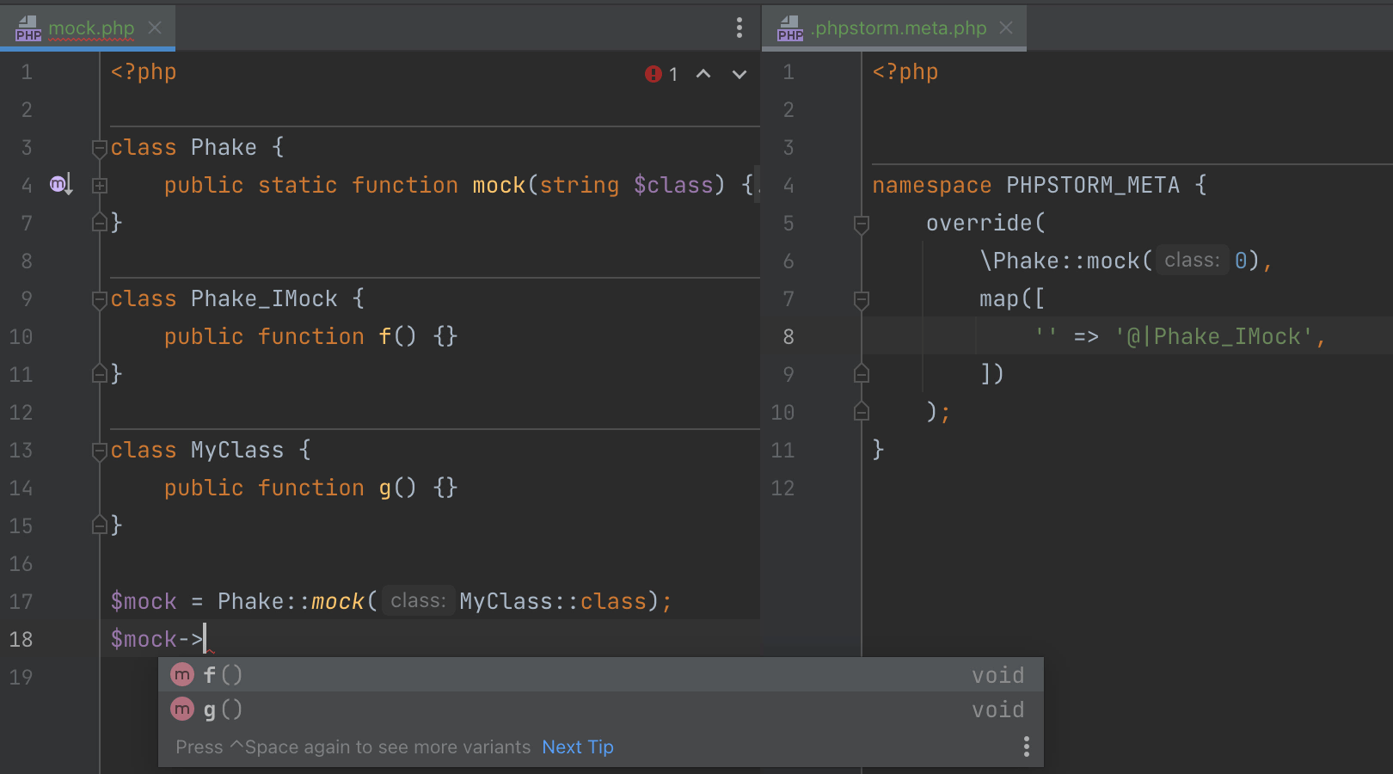1393x774 pixels.
Task: Open completion popup more options menu
Action: (x=1026, y=746)
